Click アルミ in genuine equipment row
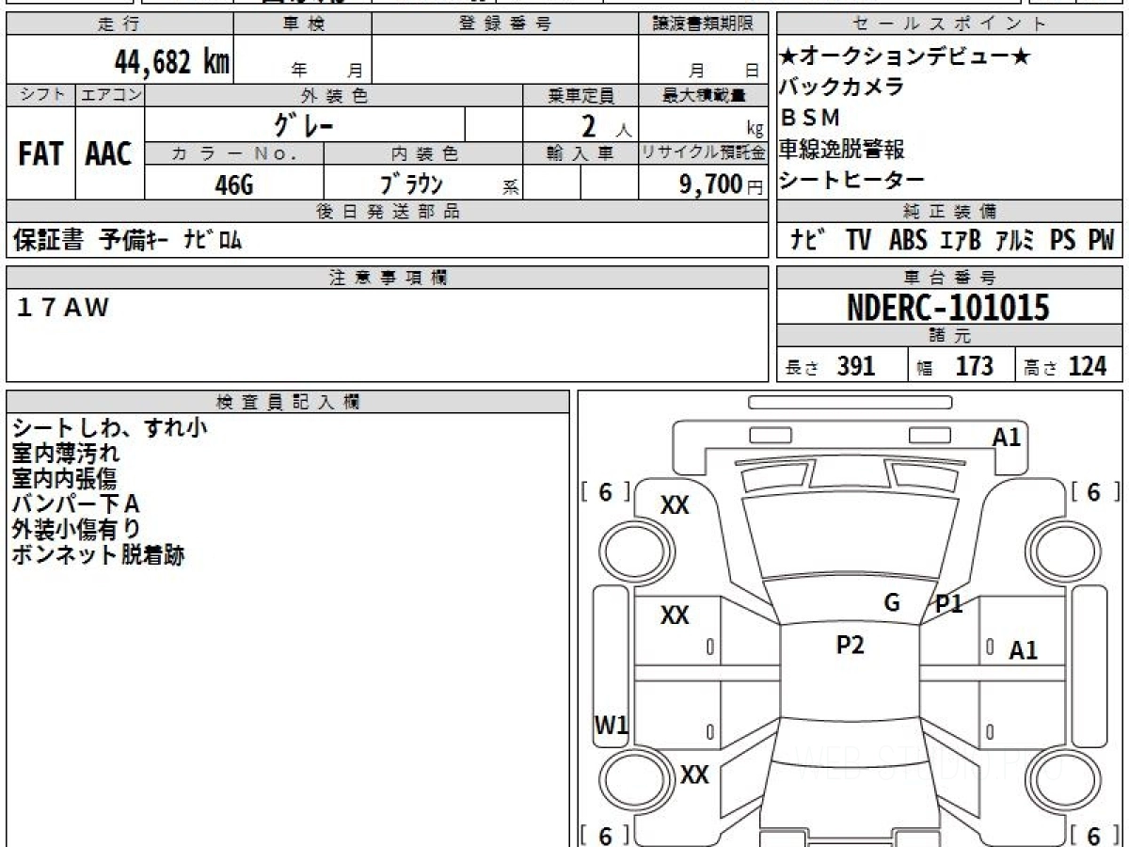1129x847 pixels. (1016, 240)
